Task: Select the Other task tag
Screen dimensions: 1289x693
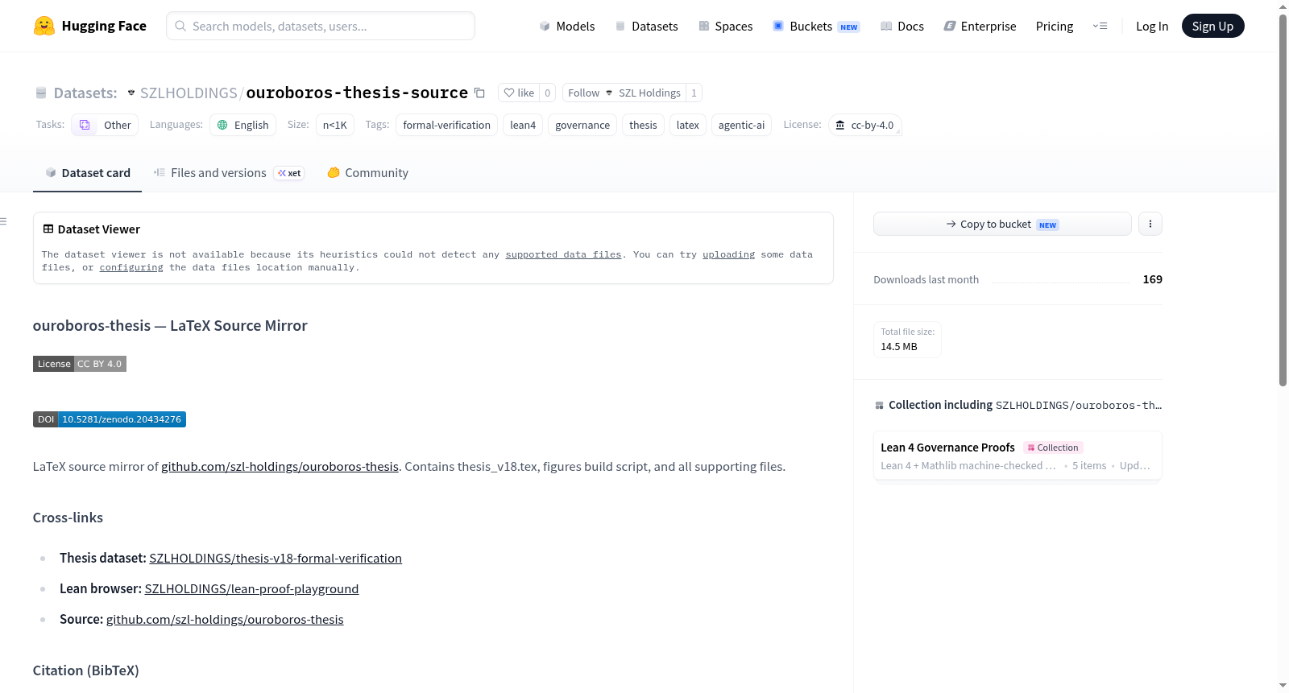Action: pyautogui.click(x=105, y=125)
